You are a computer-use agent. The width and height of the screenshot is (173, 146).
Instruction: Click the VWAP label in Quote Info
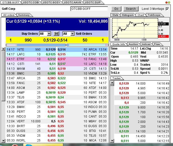click(145, 60)
